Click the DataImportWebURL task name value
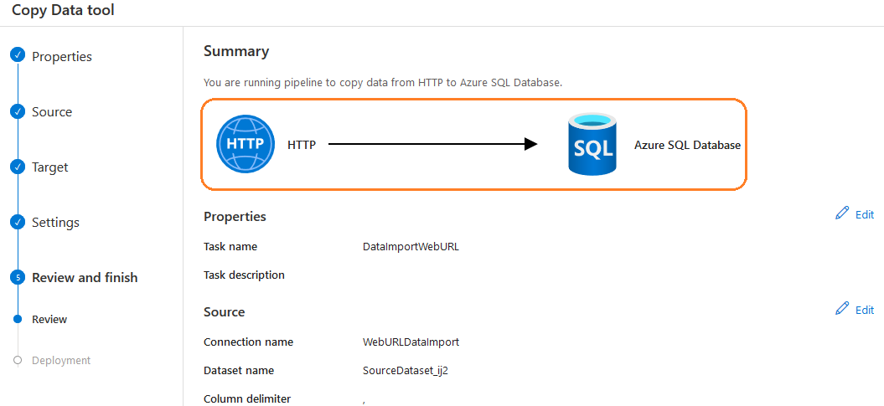The width and height of the screenshot is (884, 406). pyautogui.click(x=411, y=247)
